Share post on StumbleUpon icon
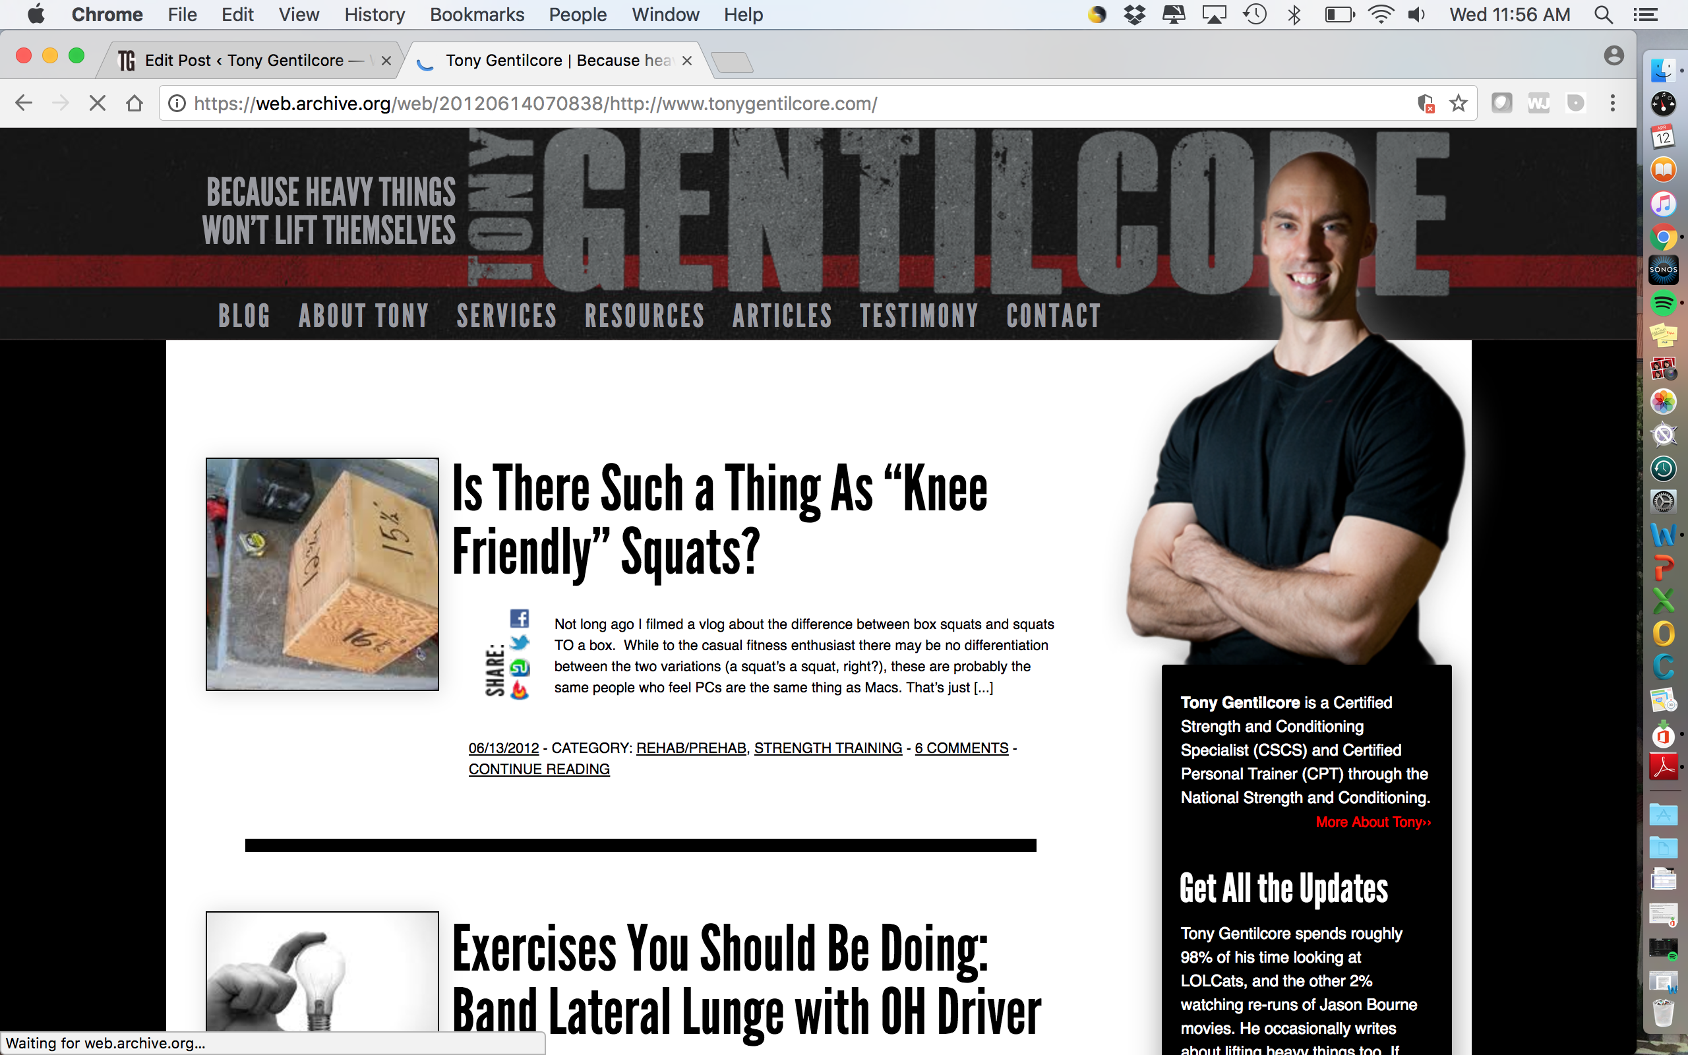 [x=520, y=668]
